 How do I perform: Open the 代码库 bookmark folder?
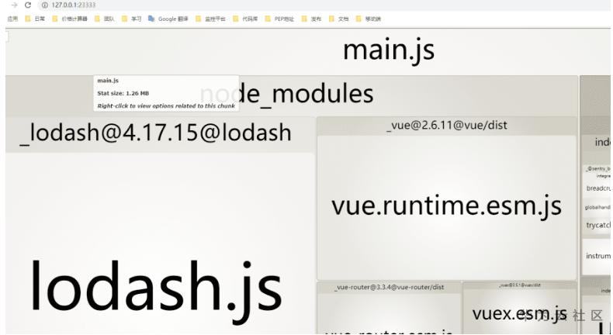coord(245,19)
